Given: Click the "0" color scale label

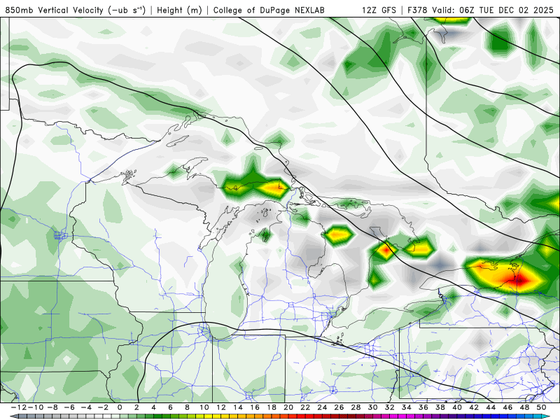Looking at the screenshot, I should click(x=120, y=407).
